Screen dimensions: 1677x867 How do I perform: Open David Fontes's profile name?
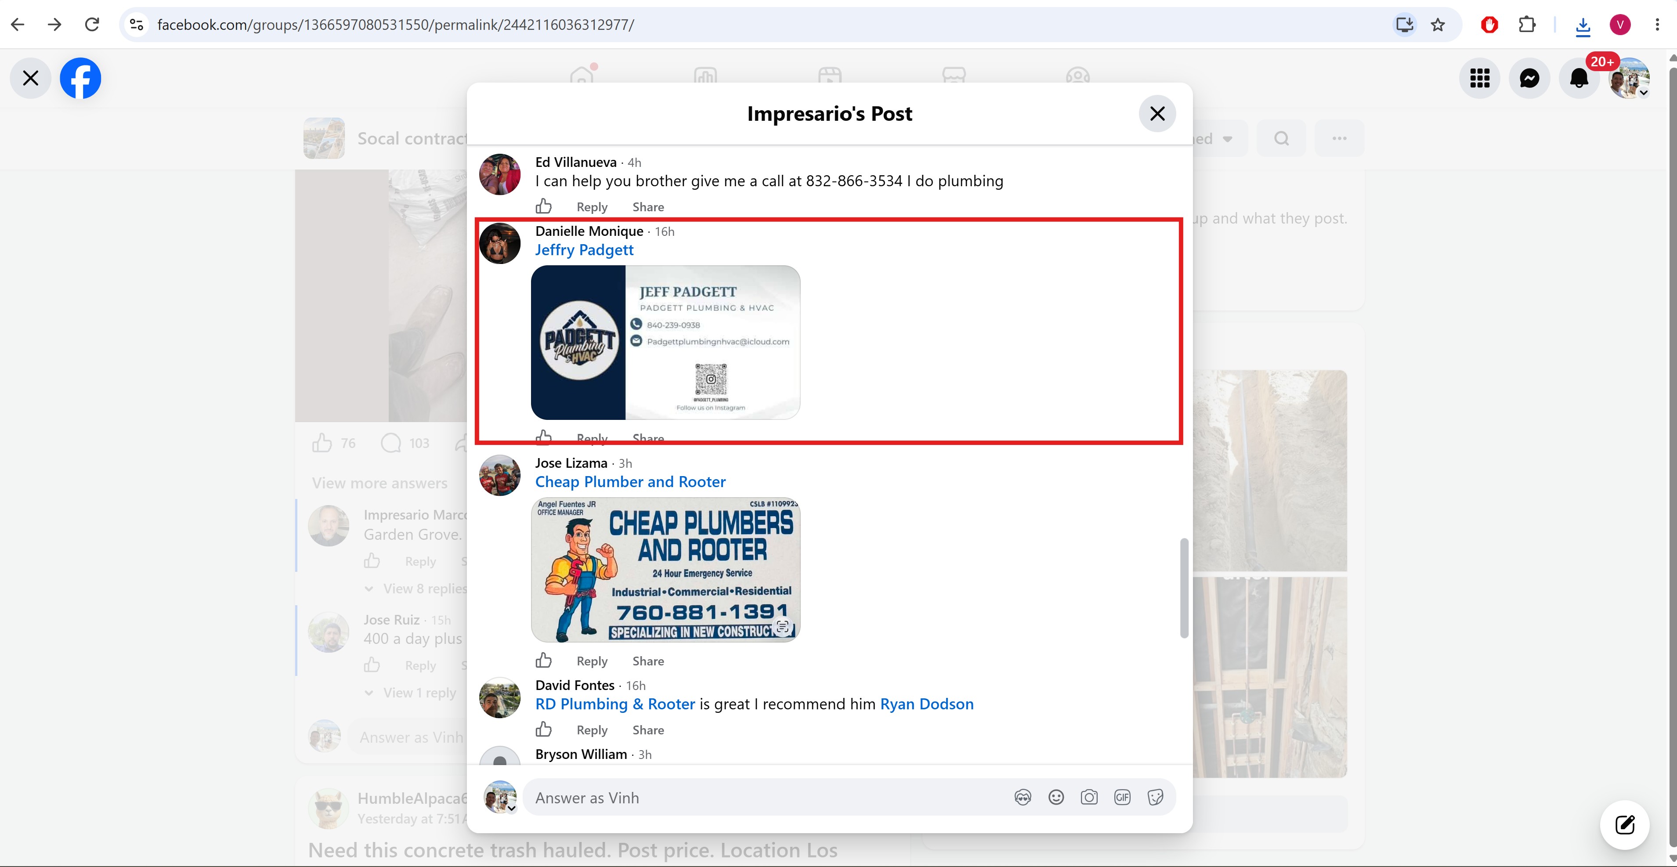pyautogui.click(x=575, y=686)
